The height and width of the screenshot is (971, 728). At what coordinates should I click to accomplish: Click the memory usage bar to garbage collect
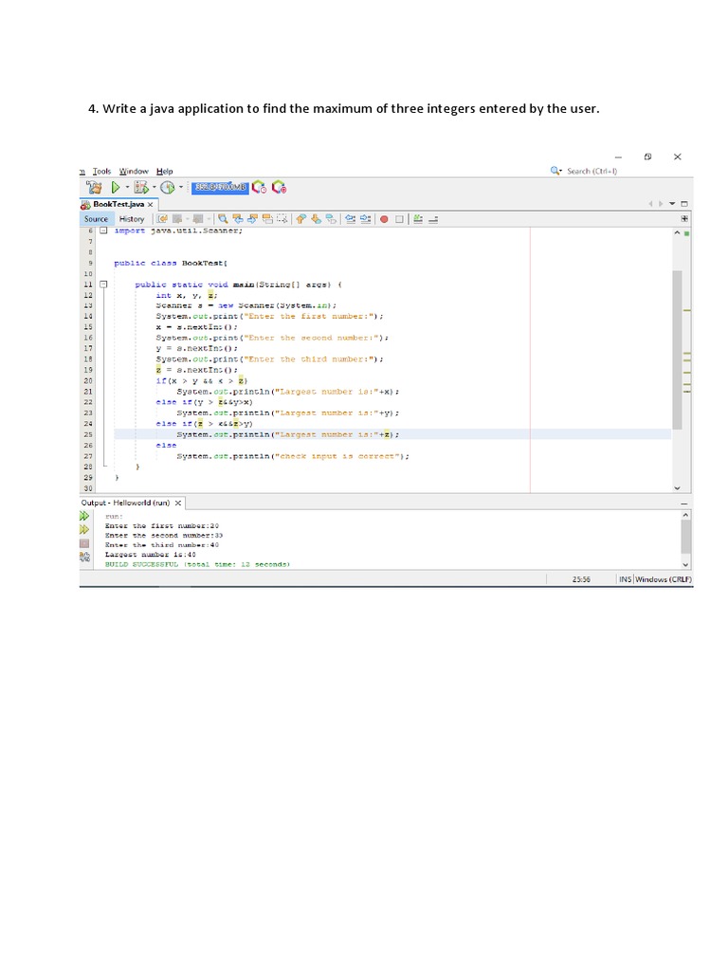point(220,188)
